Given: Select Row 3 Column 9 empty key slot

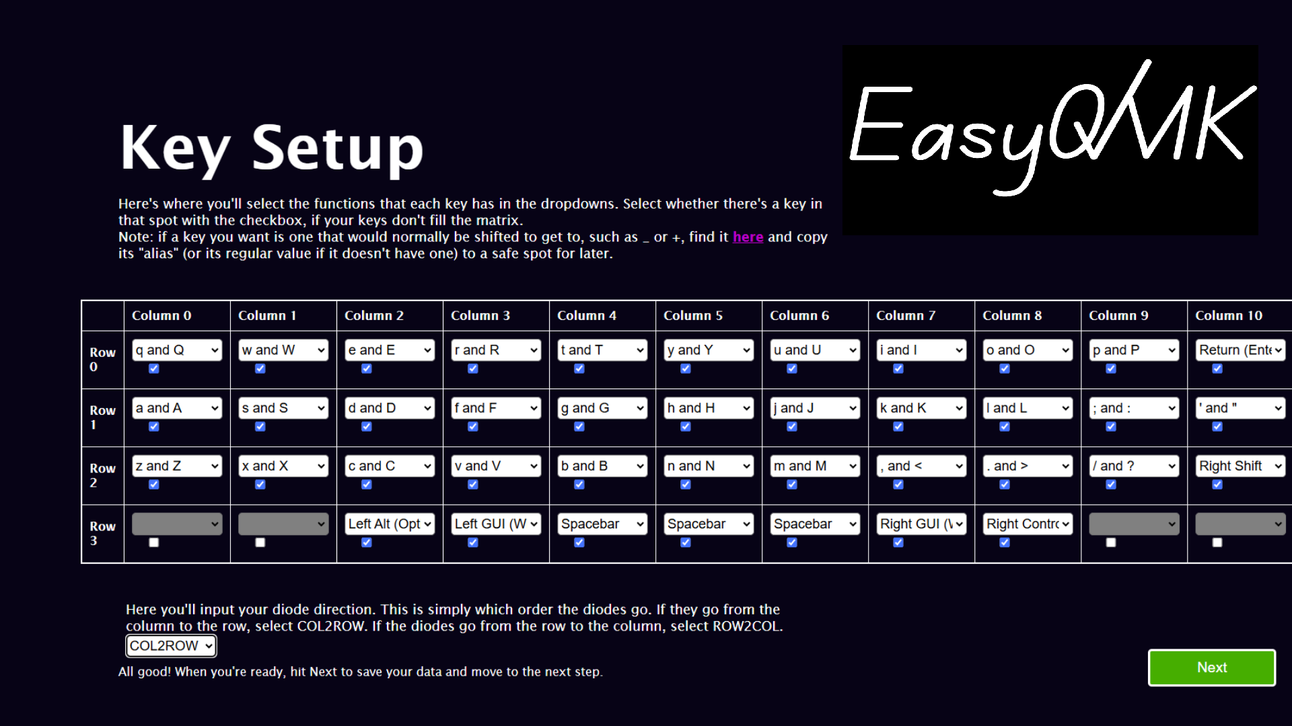Looking at the screenshot, I should [1133, 524].
